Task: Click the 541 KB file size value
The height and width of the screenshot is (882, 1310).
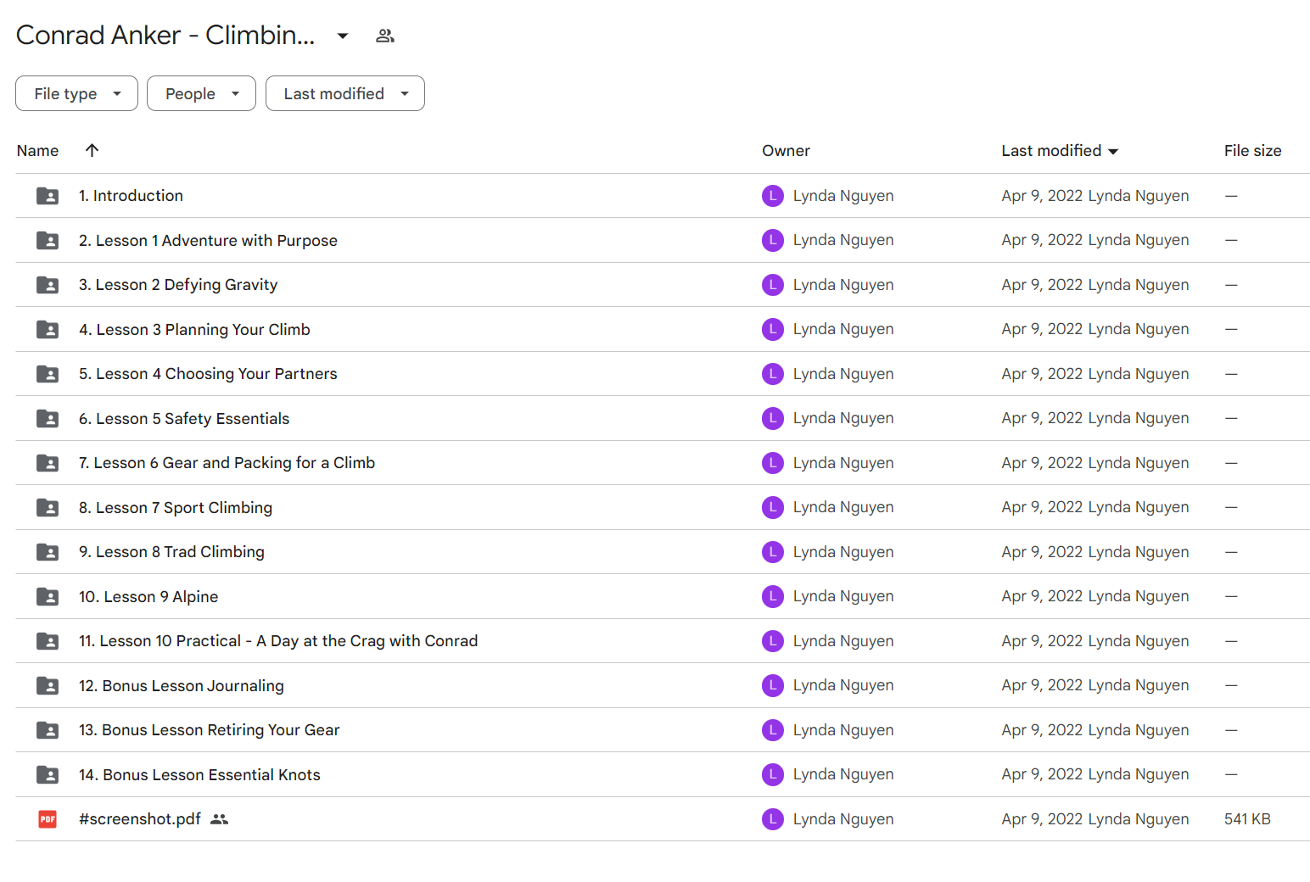Action: (x=1247, y=819)
